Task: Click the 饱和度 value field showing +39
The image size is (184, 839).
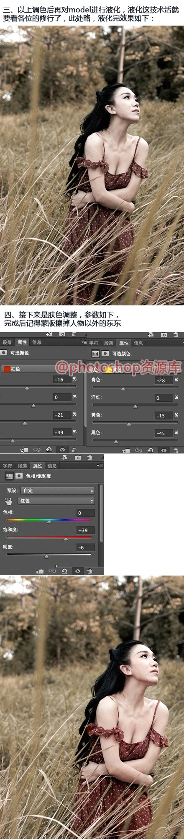Action: click(x=85, y=530)
